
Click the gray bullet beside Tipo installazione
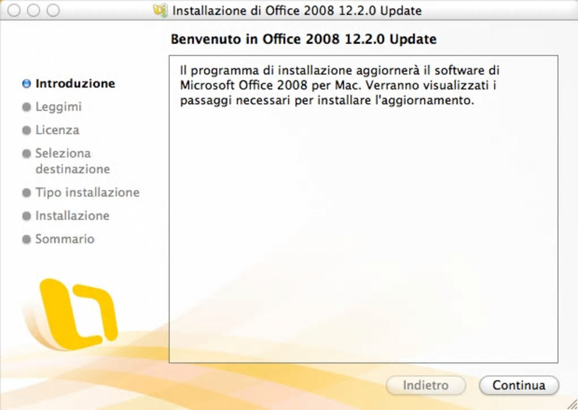[27, 193]
